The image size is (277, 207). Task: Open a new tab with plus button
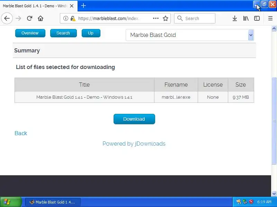[x=83, y=6]
